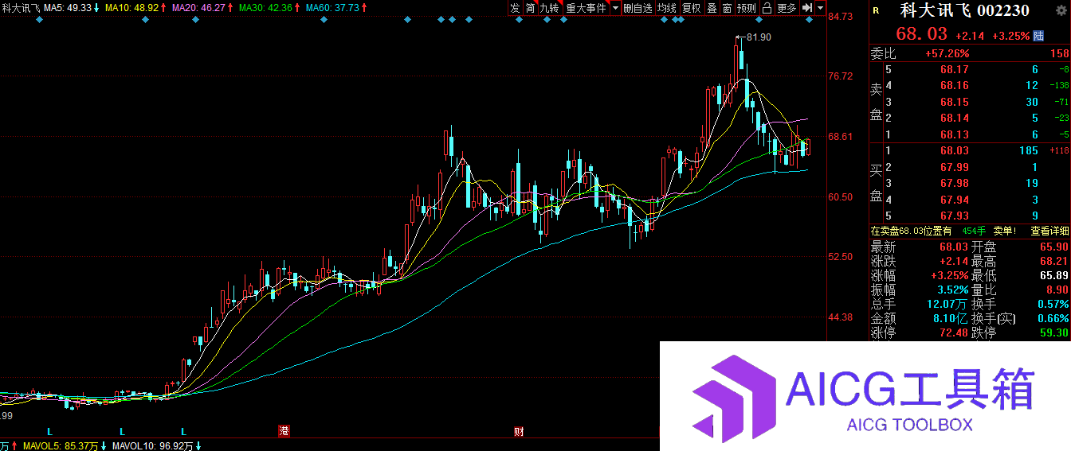Screen dimensions: 1071x451
Task: Click the 振幅 3.52% amplitude value
Action: pyautogui.click(x=952, y=290)
